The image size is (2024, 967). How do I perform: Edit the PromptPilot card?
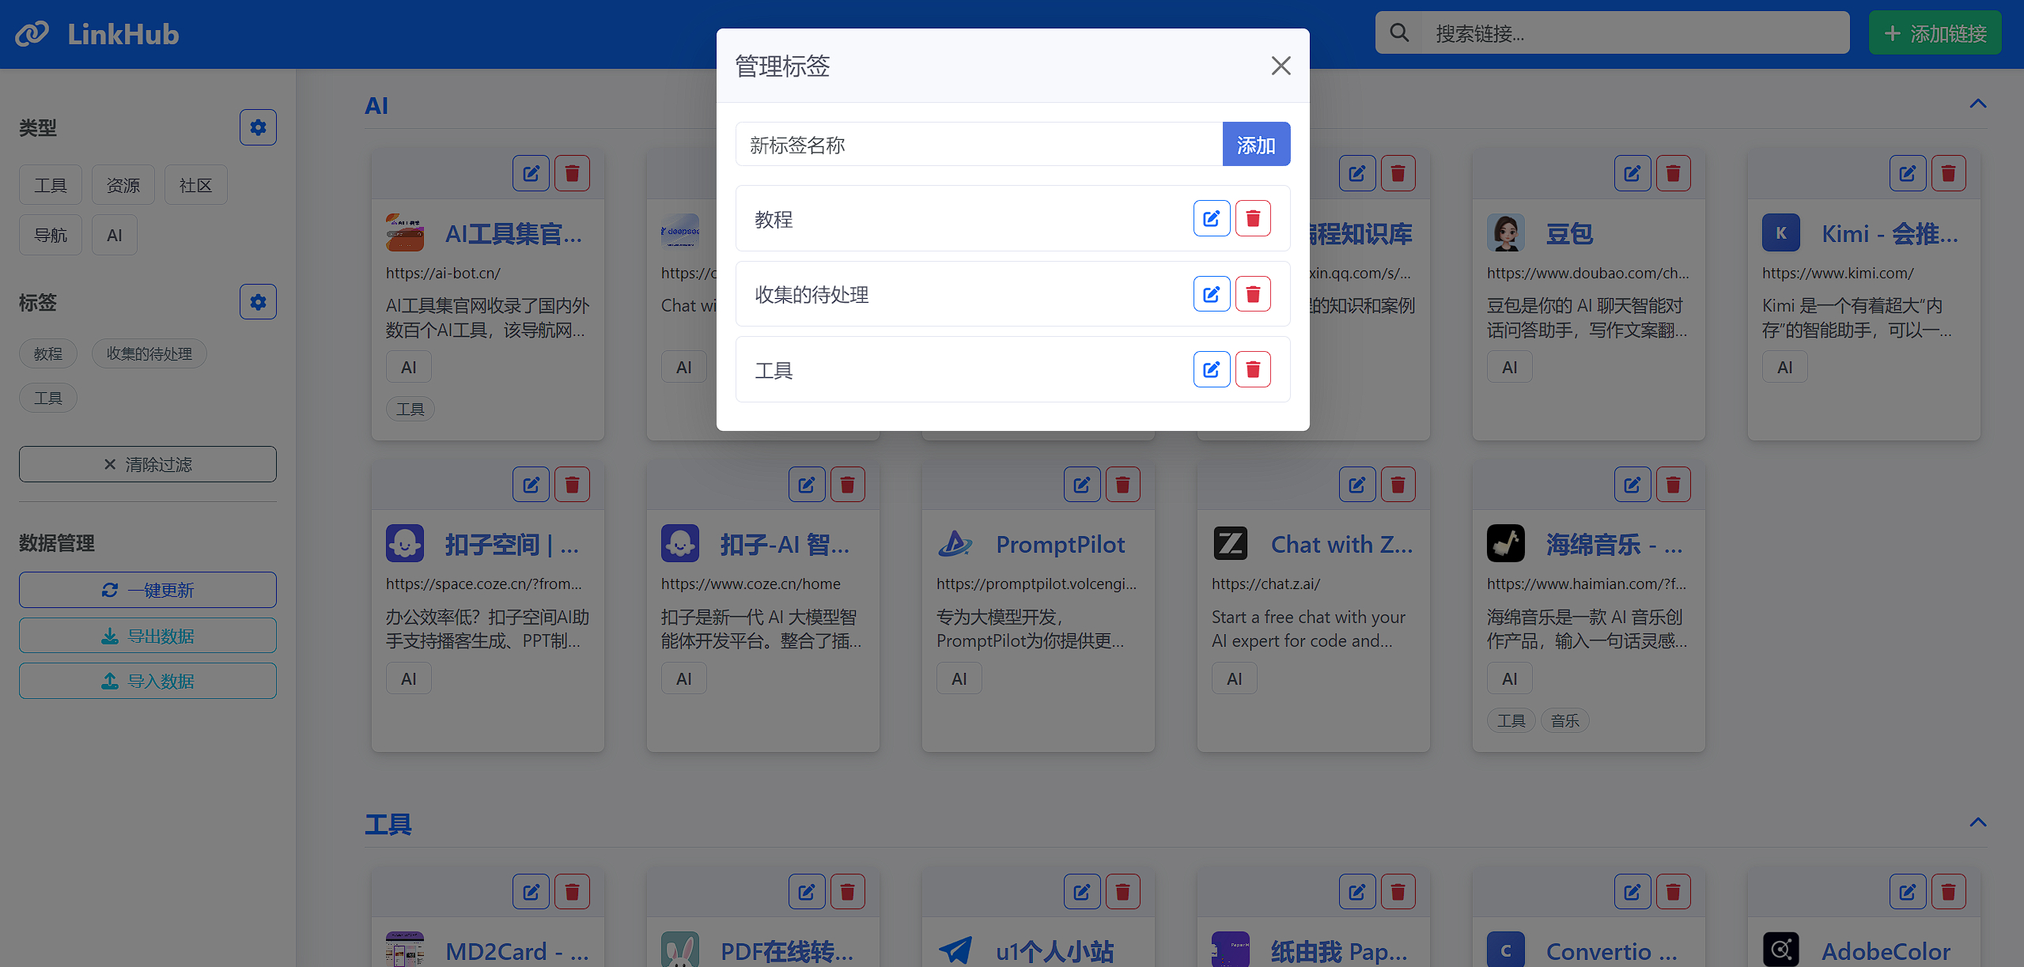[1082, 484]
